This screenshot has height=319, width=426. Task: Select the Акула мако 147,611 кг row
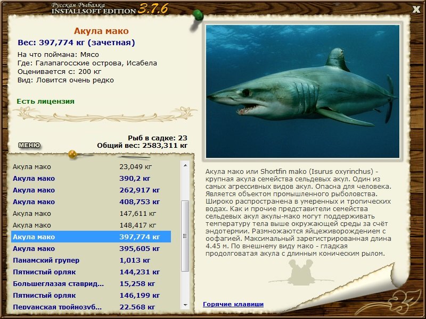pyautogui.click(x=91, y=214)
